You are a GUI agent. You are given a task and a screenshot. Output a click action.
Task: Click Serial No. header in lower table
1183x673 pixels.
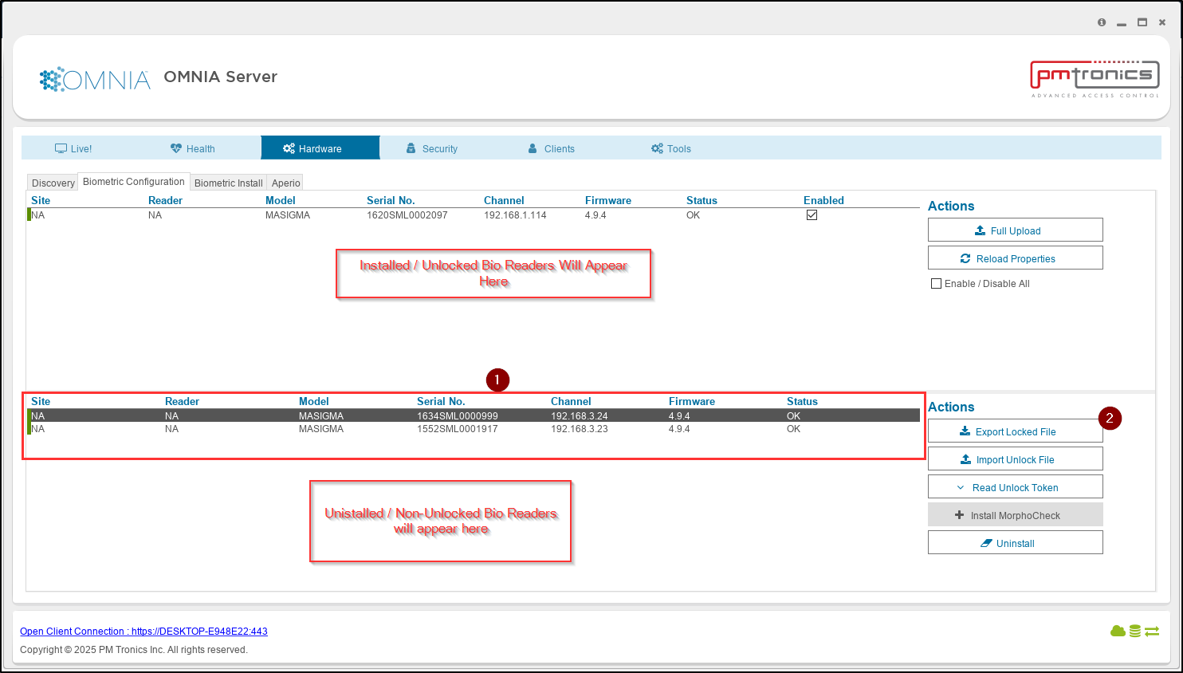441,401
